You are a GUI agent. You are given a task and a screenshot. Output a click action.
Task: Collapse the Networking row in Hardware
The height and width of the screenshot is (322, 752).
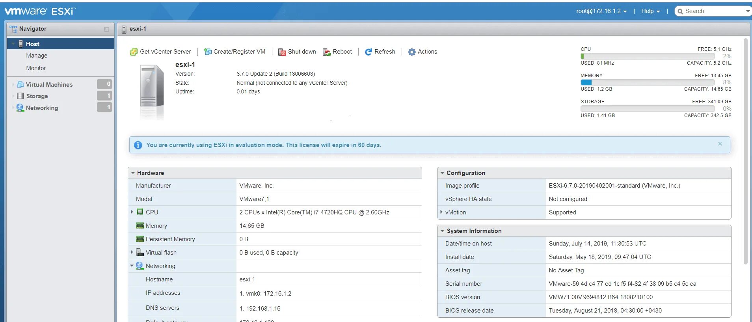132,266
